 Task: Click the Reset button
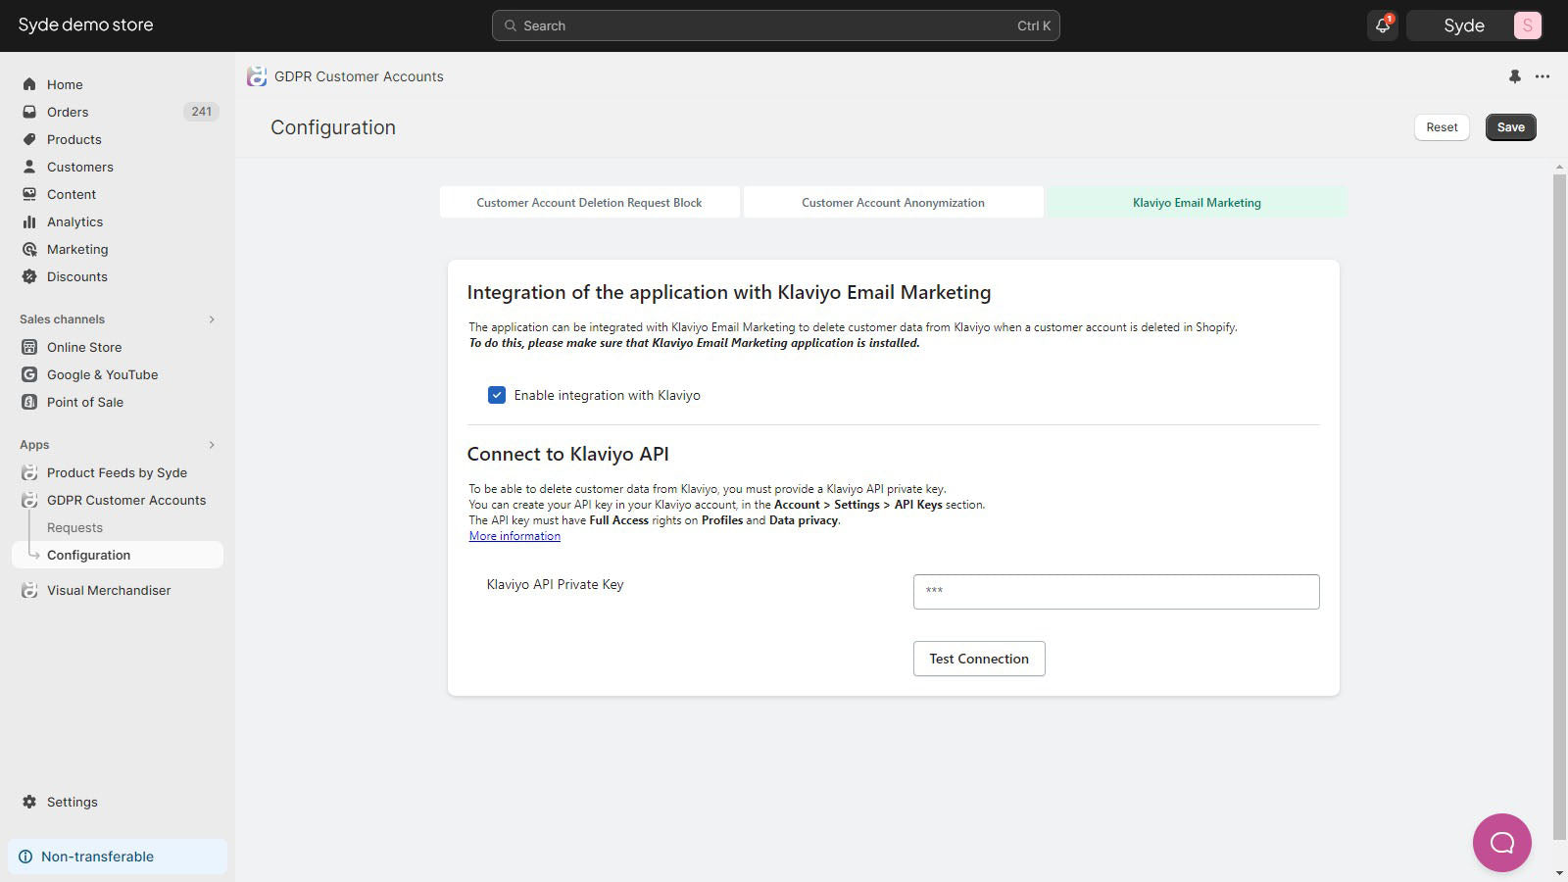coord(1442,127)
